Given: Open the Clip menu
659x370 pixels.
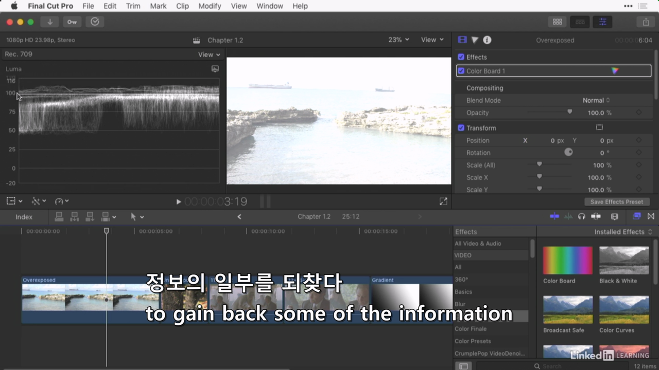Looking at the screenshot, I should tap(182, 6).
